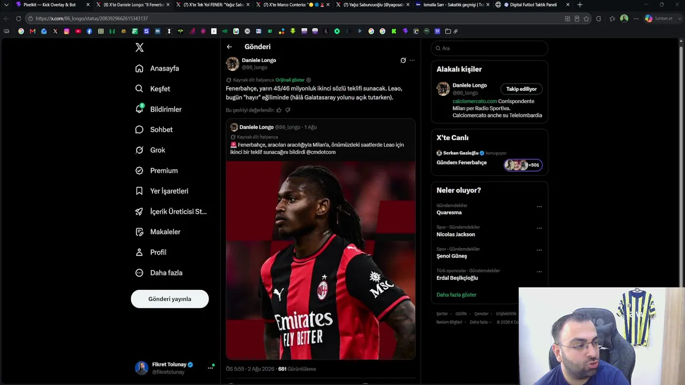685x385 pixels.
Task: Click the X logo in the sidebar
Action: pyautogui.click(x=140, y=48)
